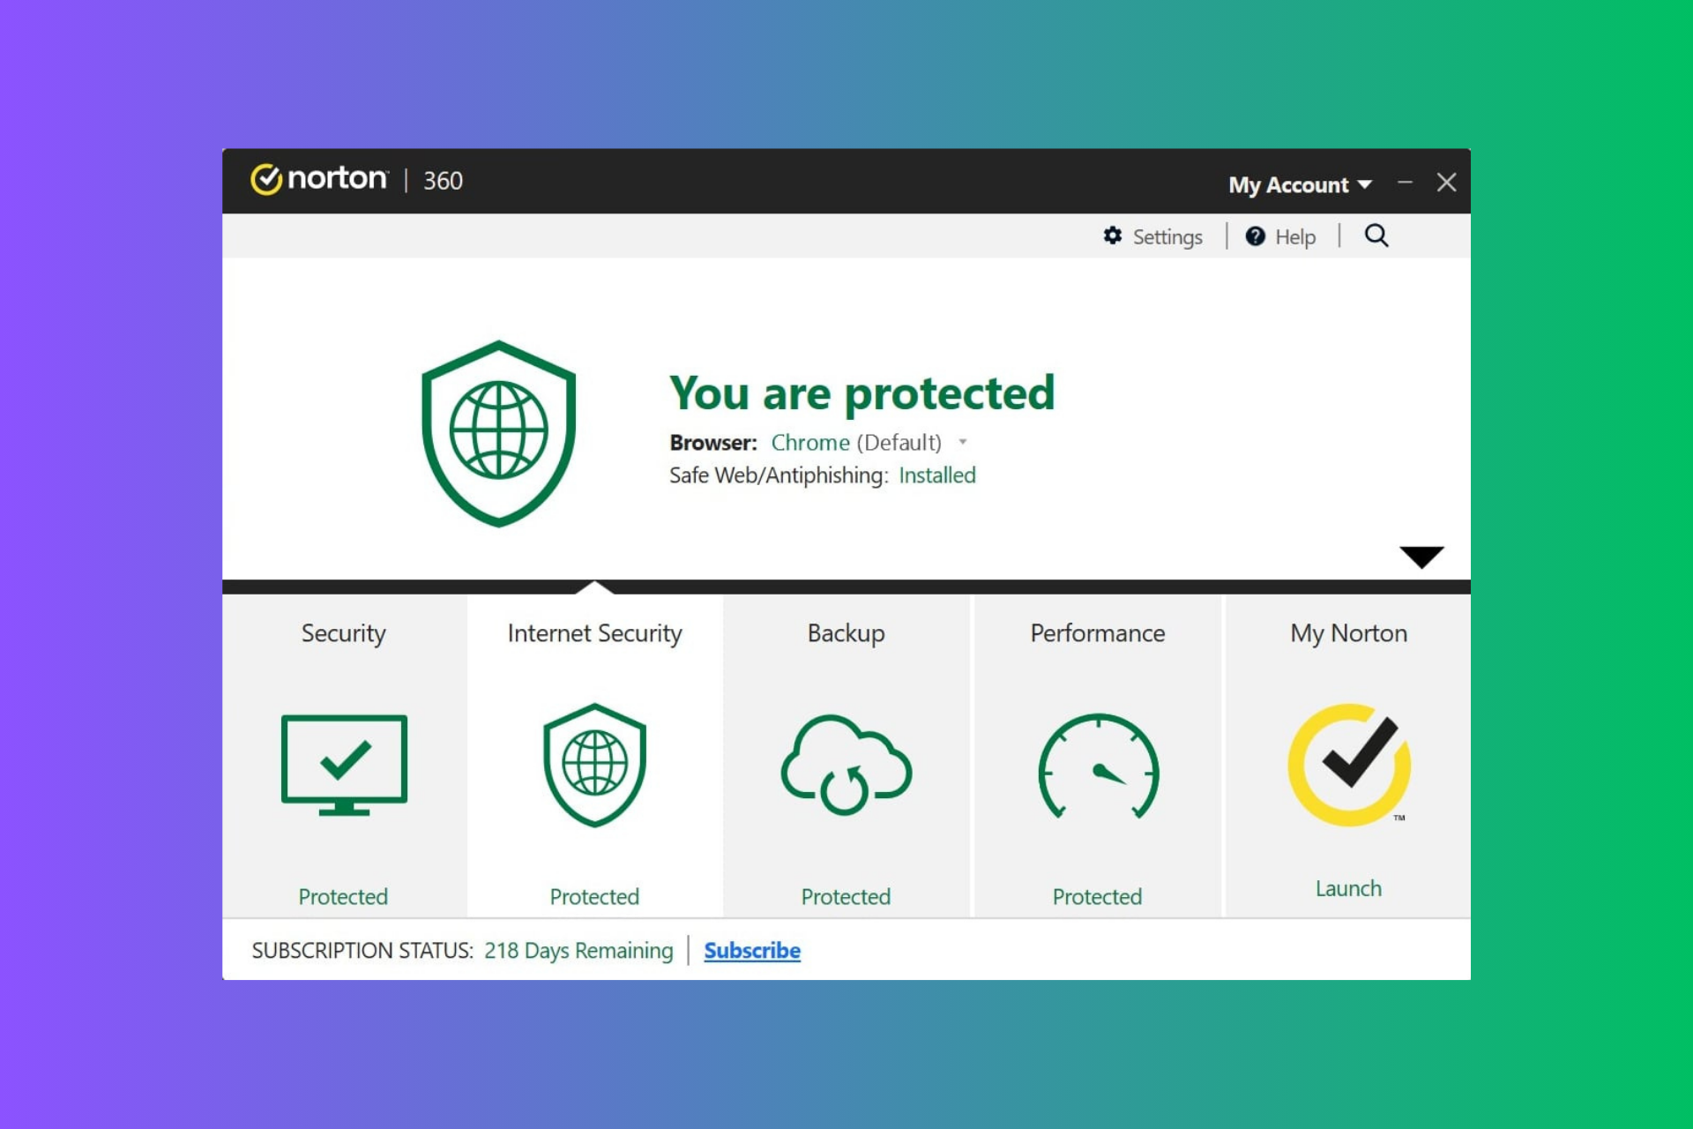Image resolution: width=1693 pixels, height=1129 pixels.
Task: Click the Subscribe link
Action: click(x=752, y=950)
